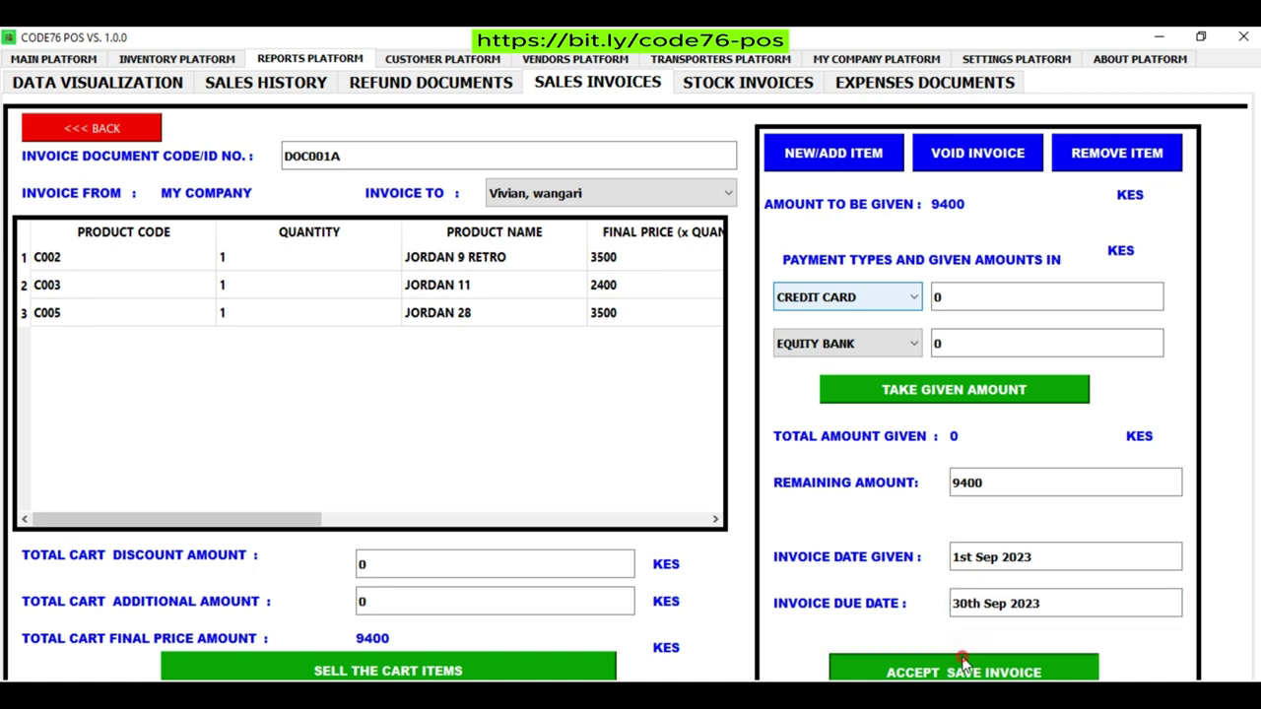Image resolution: width=1261 pixels, height=709 pixels.
Task: Go to VENDORS PLATFORM tab
Action: (575, 59)
